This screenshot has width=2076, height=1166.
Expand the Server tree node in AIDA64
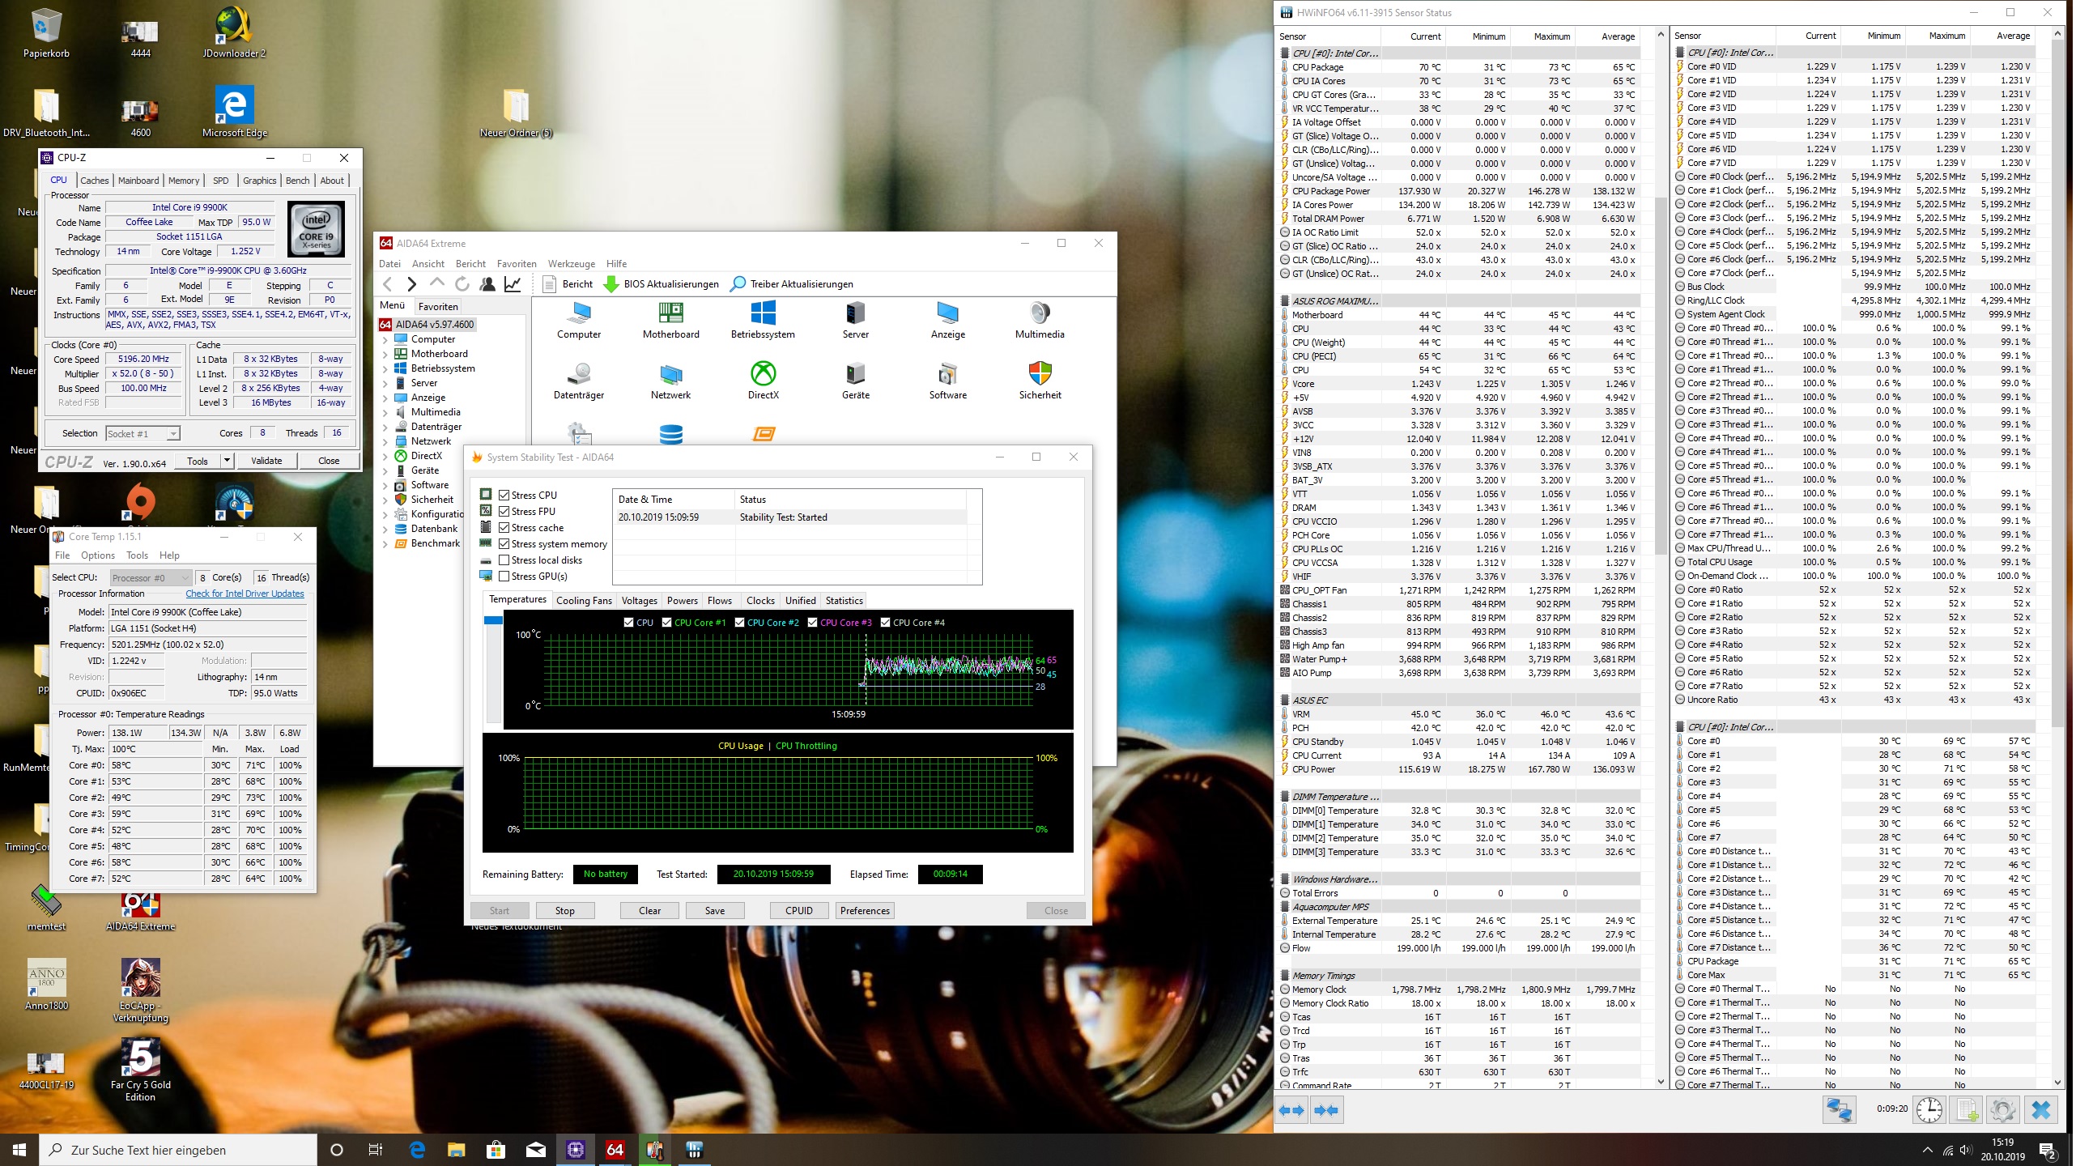pyautogui.click(x=385, y=383)
